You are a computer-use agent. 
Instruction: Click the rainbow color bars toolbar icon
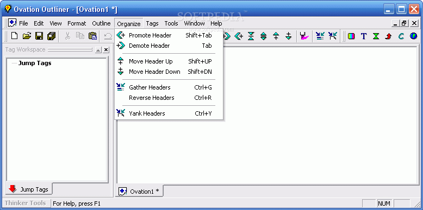(x=351, y=36)
